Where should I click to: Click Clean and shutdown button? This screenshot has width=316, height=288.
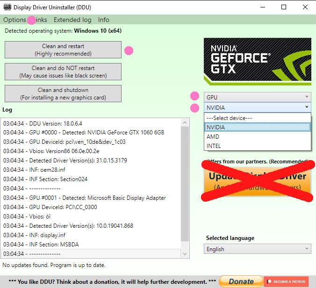point(63,93)
